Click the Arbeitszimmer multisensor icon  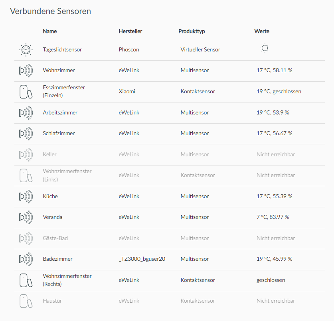coord(26,113)
